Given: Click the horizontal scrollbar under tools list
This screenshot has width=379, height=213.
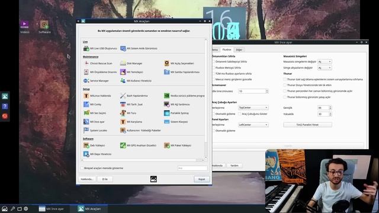Looking at the screenshot, I should (x=142, y=160).
